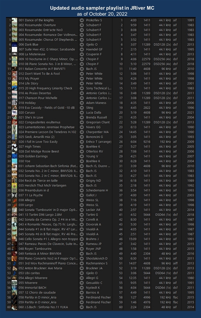The image size is (201, 318).
Task: Click arrow icon beside High Times
Action: pos(82,147)
